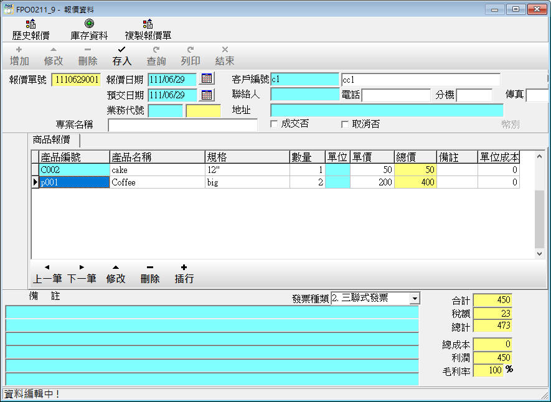The width and height of the screenshot is (551, 402).
Task: Go to next record 下一筆
Action: click(82, 274)
